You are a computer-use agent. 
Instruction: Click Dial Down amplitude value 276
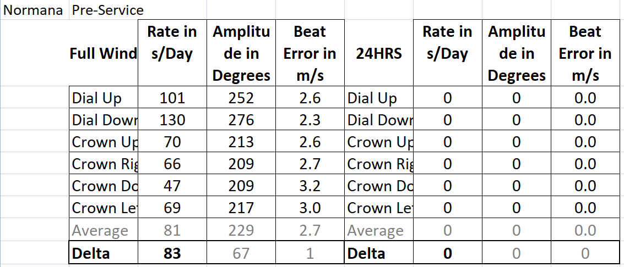[x=241, y=120]
